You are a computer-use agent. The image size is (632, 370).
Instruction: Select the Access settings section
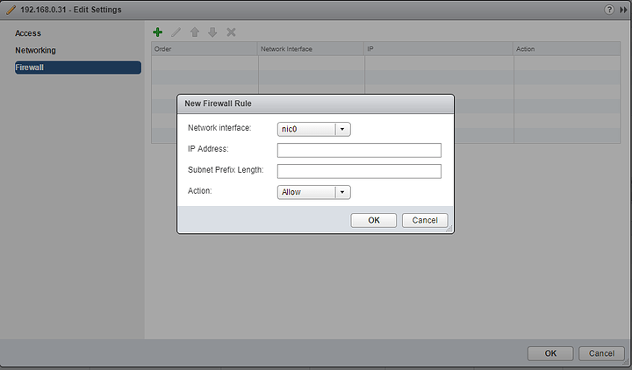pos(28,33)
